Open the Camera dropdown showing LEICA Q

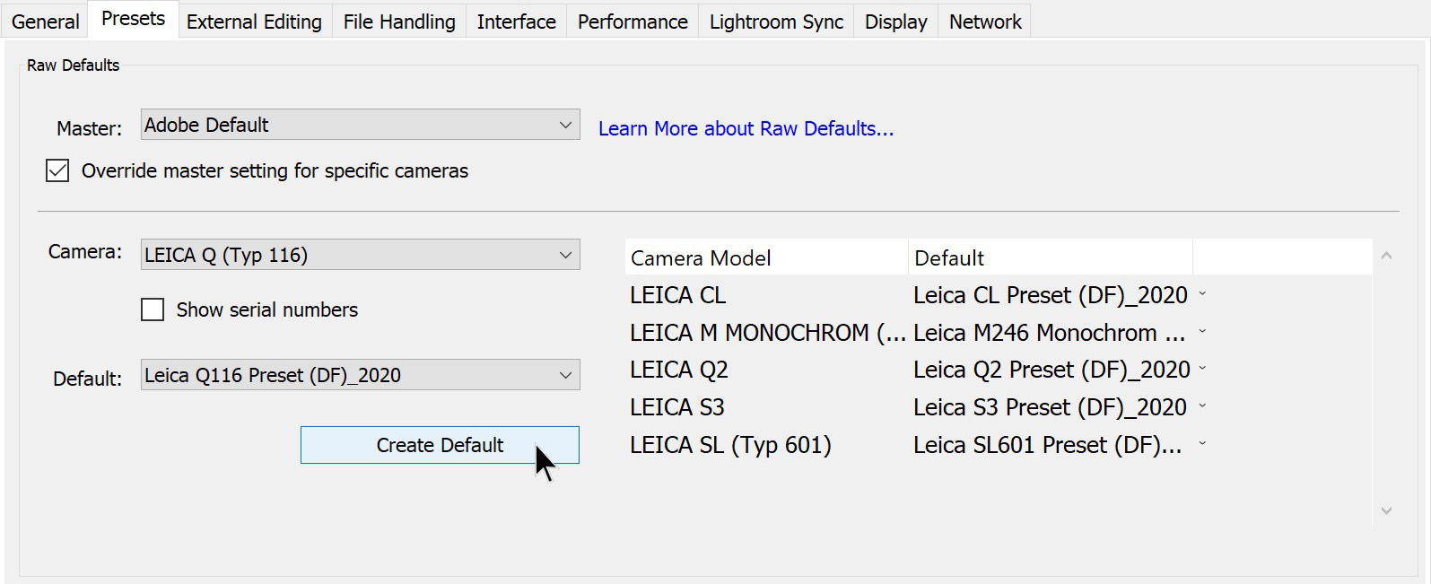(x=360, y=255)
